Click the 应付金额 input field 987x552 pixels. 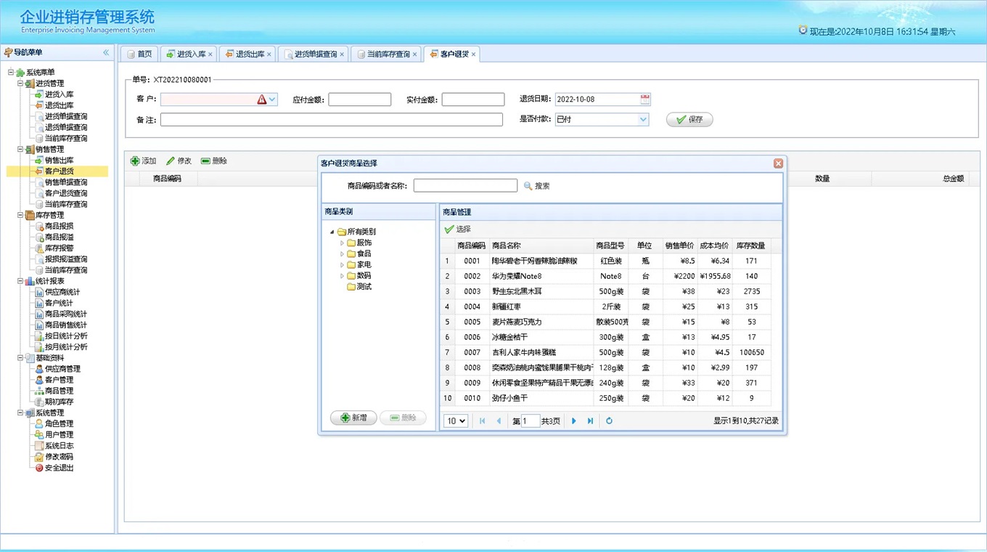360,100
